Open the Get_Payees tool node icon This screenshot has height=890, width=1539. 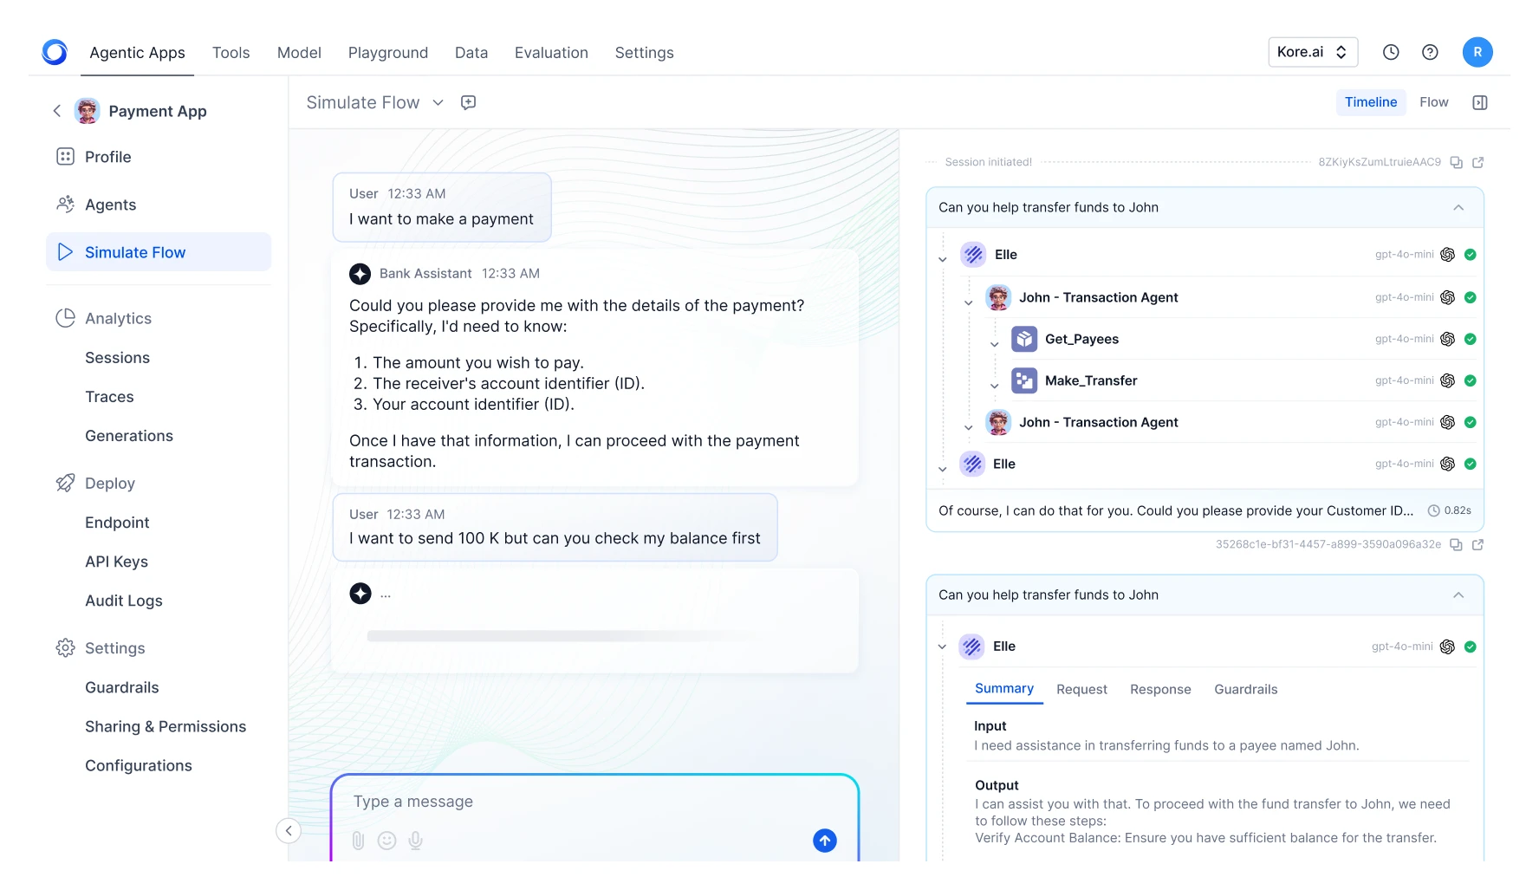click(1025, 339)
